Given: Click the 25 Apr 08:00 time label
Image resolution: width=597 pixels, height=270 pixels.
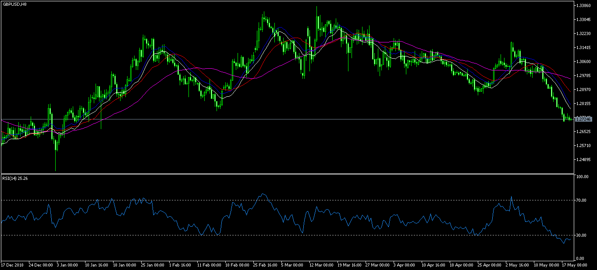Looking at the screenshot, I should [490, 265].
